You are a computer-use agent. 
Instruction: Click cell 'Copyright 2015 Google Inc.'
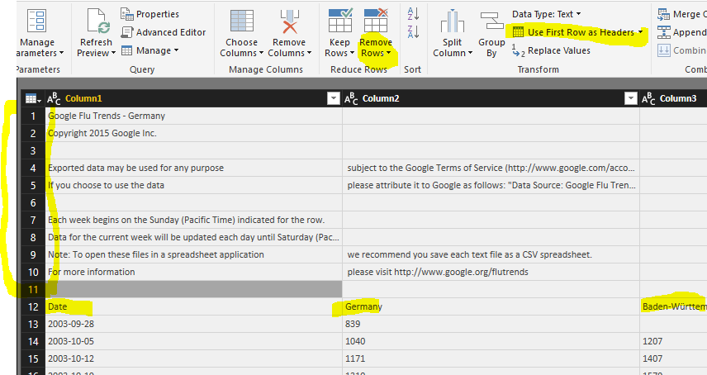coord(194,133)
